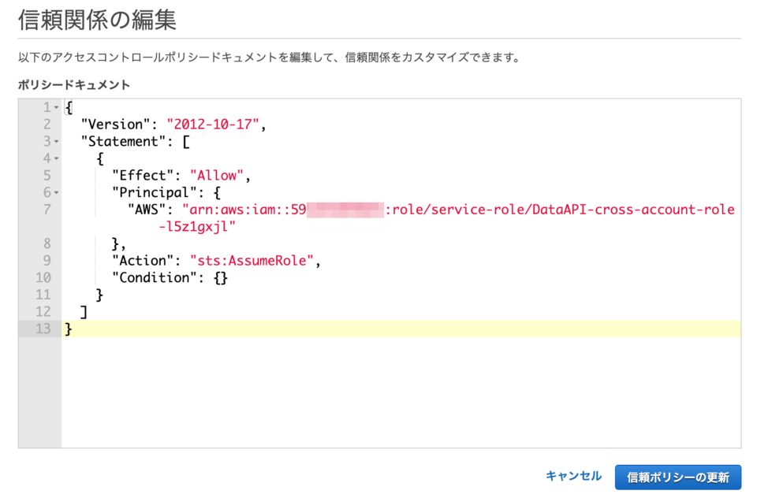Click the closing bracket on line 12

82,311
